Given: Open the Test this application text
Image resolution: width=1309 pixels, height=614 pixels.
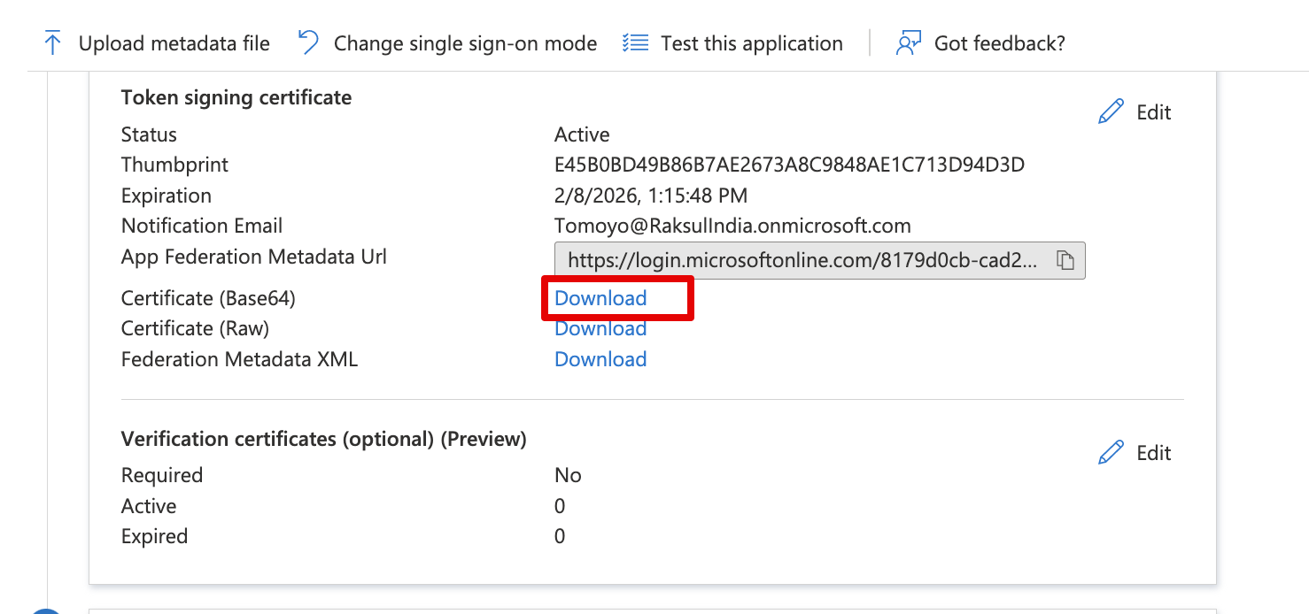Looking at the screenshot, I should point(751,43).
